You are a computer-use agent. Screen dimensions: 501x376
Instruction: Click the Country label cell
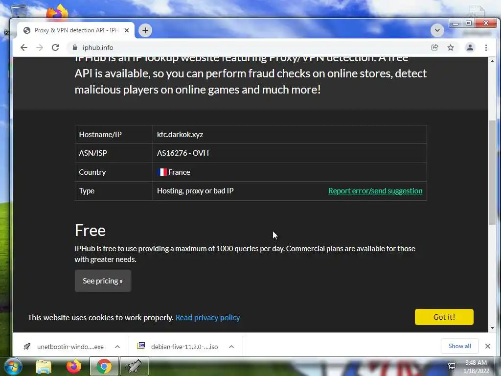click(x=114, y=172)
